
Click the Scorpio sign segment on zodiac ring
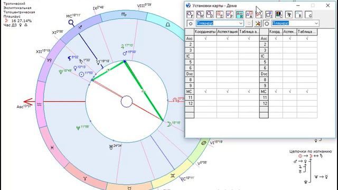(x=124, y=15)
